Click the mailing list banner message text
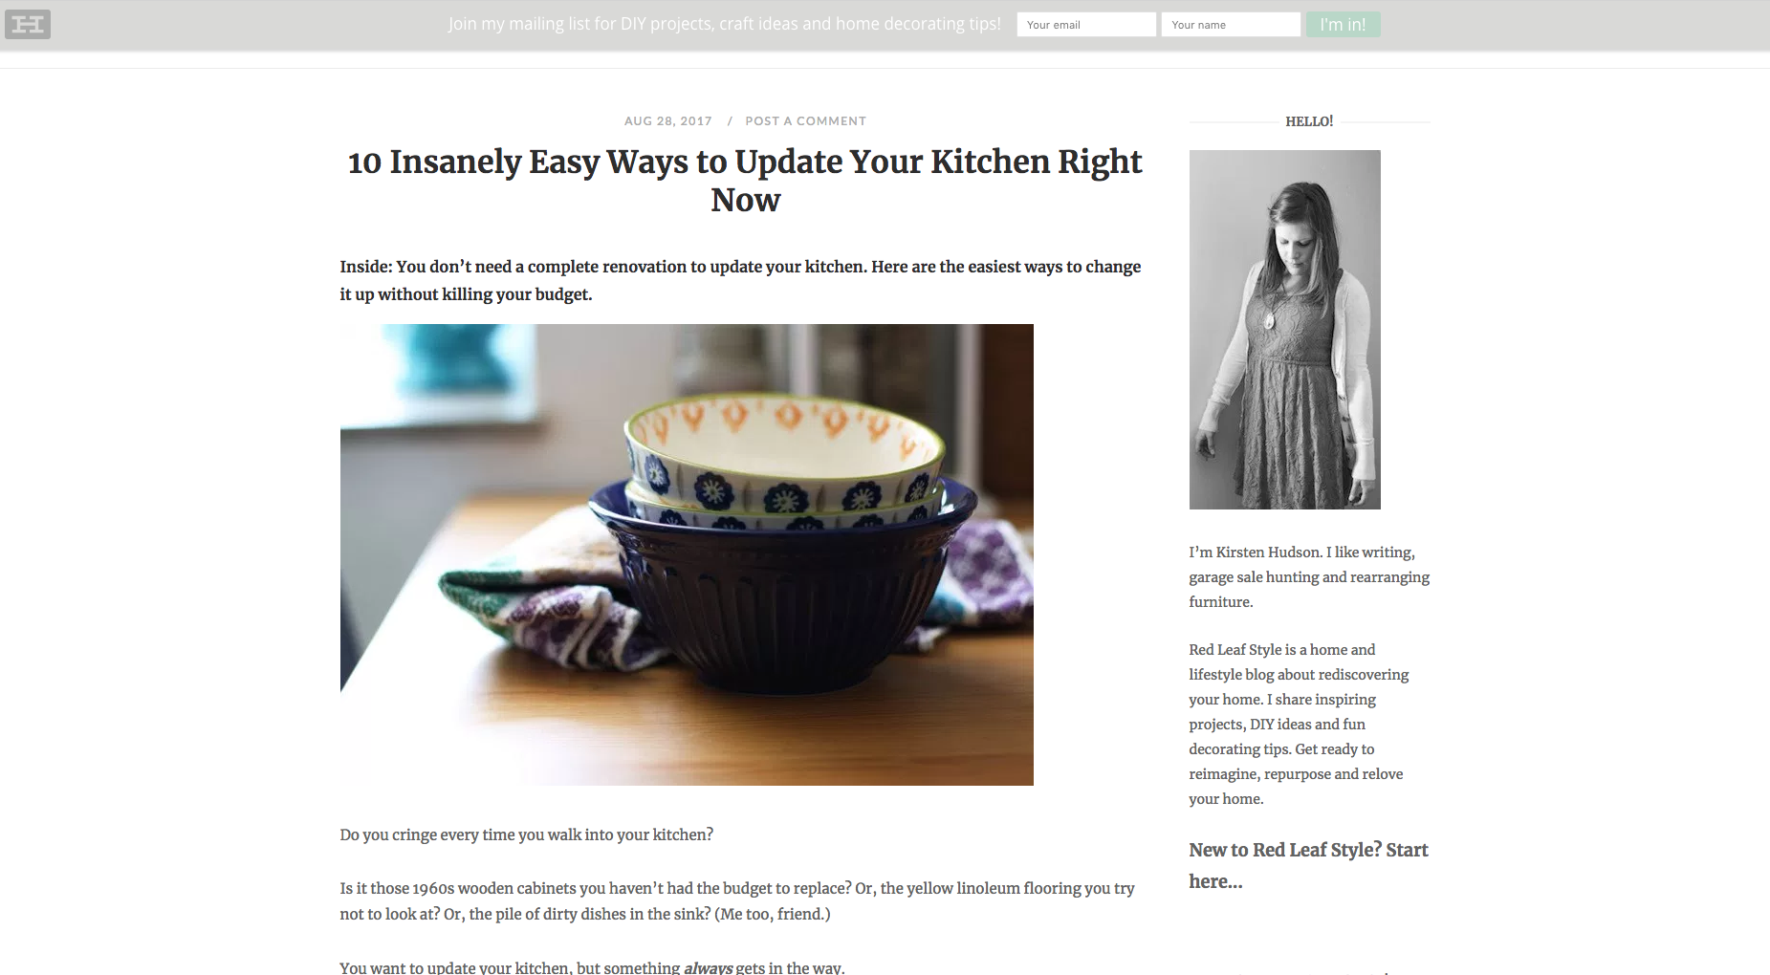 click(x=725, y=24)
